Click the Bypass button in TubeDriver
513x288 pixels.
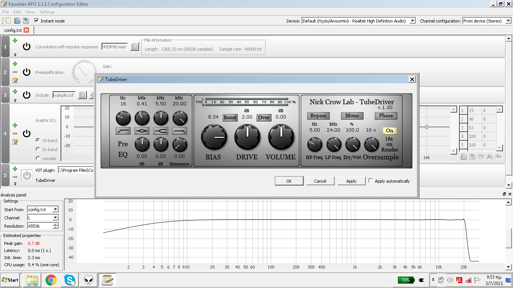tap(318, 116)
